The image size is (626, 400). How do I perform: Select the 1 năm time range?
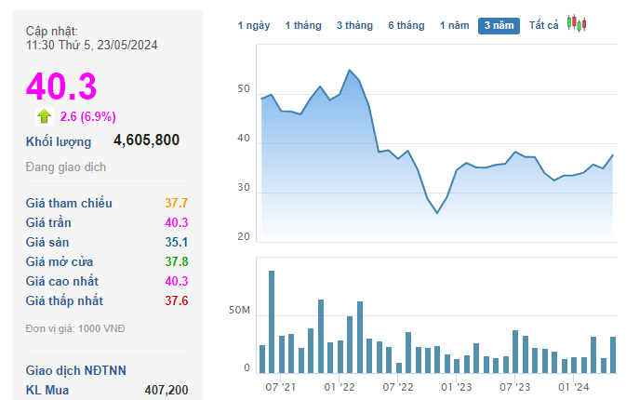pyautogui.click(x=454, y=25)
